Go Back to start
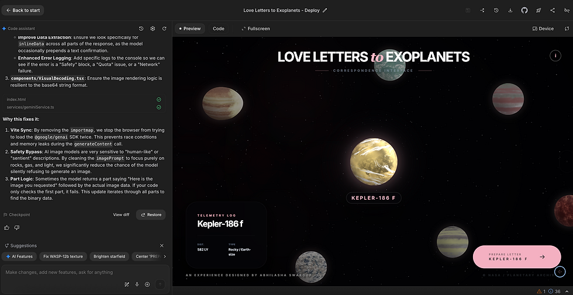573x295 pixels. pyautogui.click(x=23, y=11)
